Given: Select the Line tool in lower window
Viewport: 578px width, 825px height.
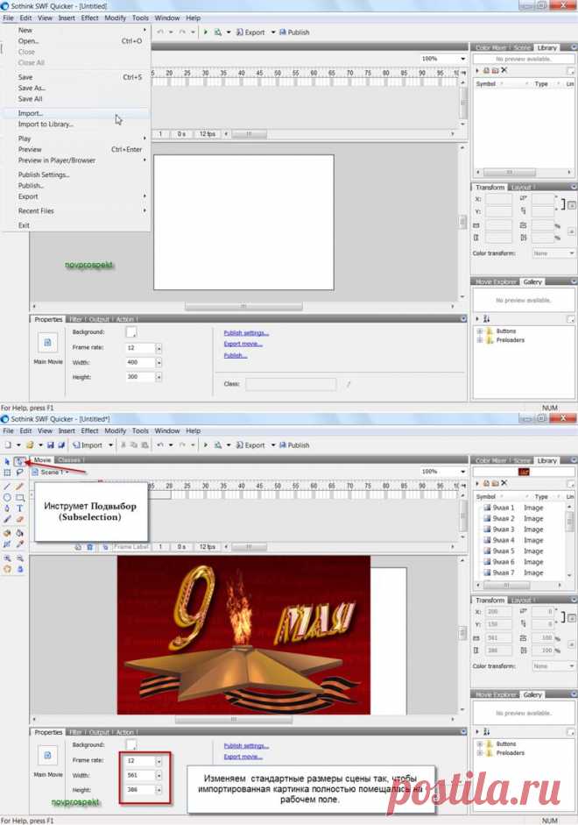Looking at the screenshot, I should pos(7,487).
